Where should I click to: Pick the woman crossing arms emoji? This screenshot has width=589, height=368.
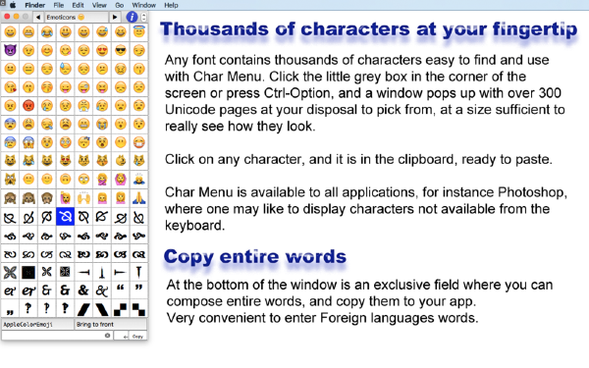102,180
